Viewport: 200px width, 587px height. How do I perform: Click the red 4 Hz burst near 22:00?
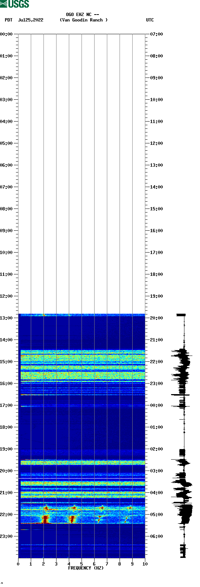click(72, 519)
